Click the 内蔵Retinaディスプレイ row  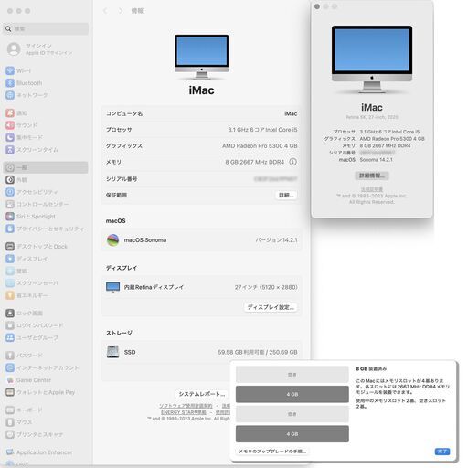(201, 287)
